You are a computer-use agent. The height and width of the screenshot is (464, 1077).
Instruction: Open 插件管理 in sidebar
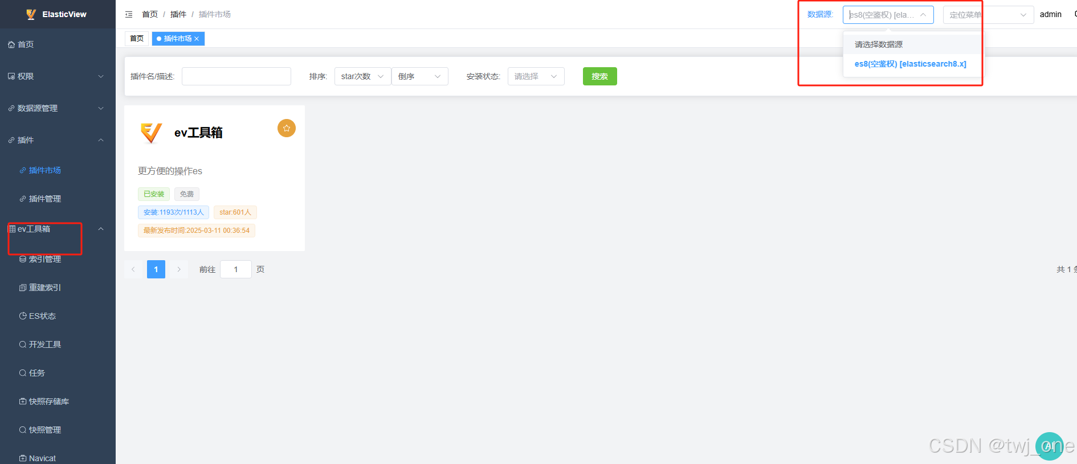tap(45, 199)
